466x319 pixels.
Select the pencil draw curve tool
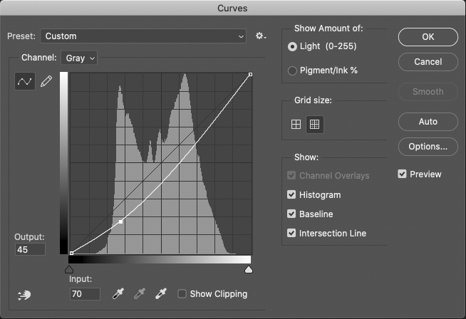pos(46,82)
